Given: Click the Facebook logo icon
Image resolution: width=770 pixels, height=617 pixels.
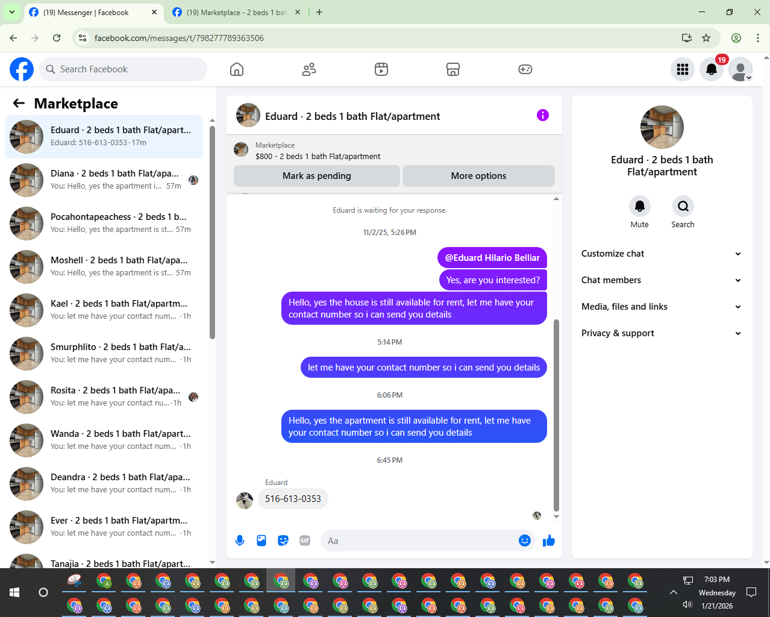Looking at the screenshot, I should (x=22, y=69).
